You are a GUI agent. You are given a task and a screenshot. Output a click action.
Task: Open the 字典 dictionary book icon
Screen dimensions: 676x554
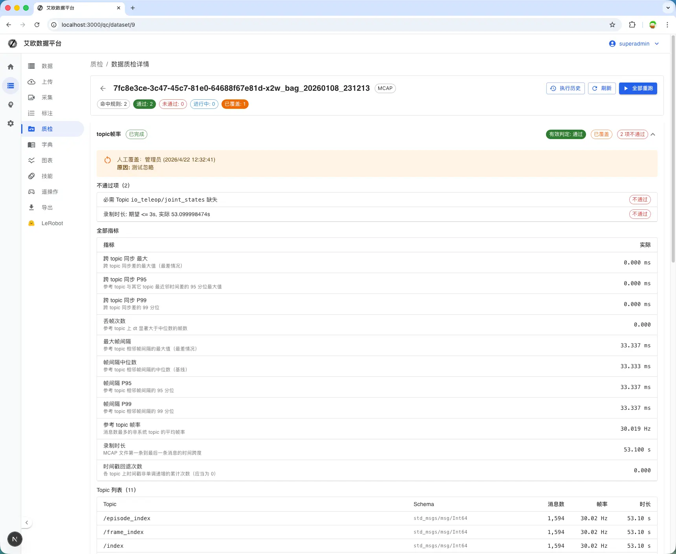pos(31,145)
